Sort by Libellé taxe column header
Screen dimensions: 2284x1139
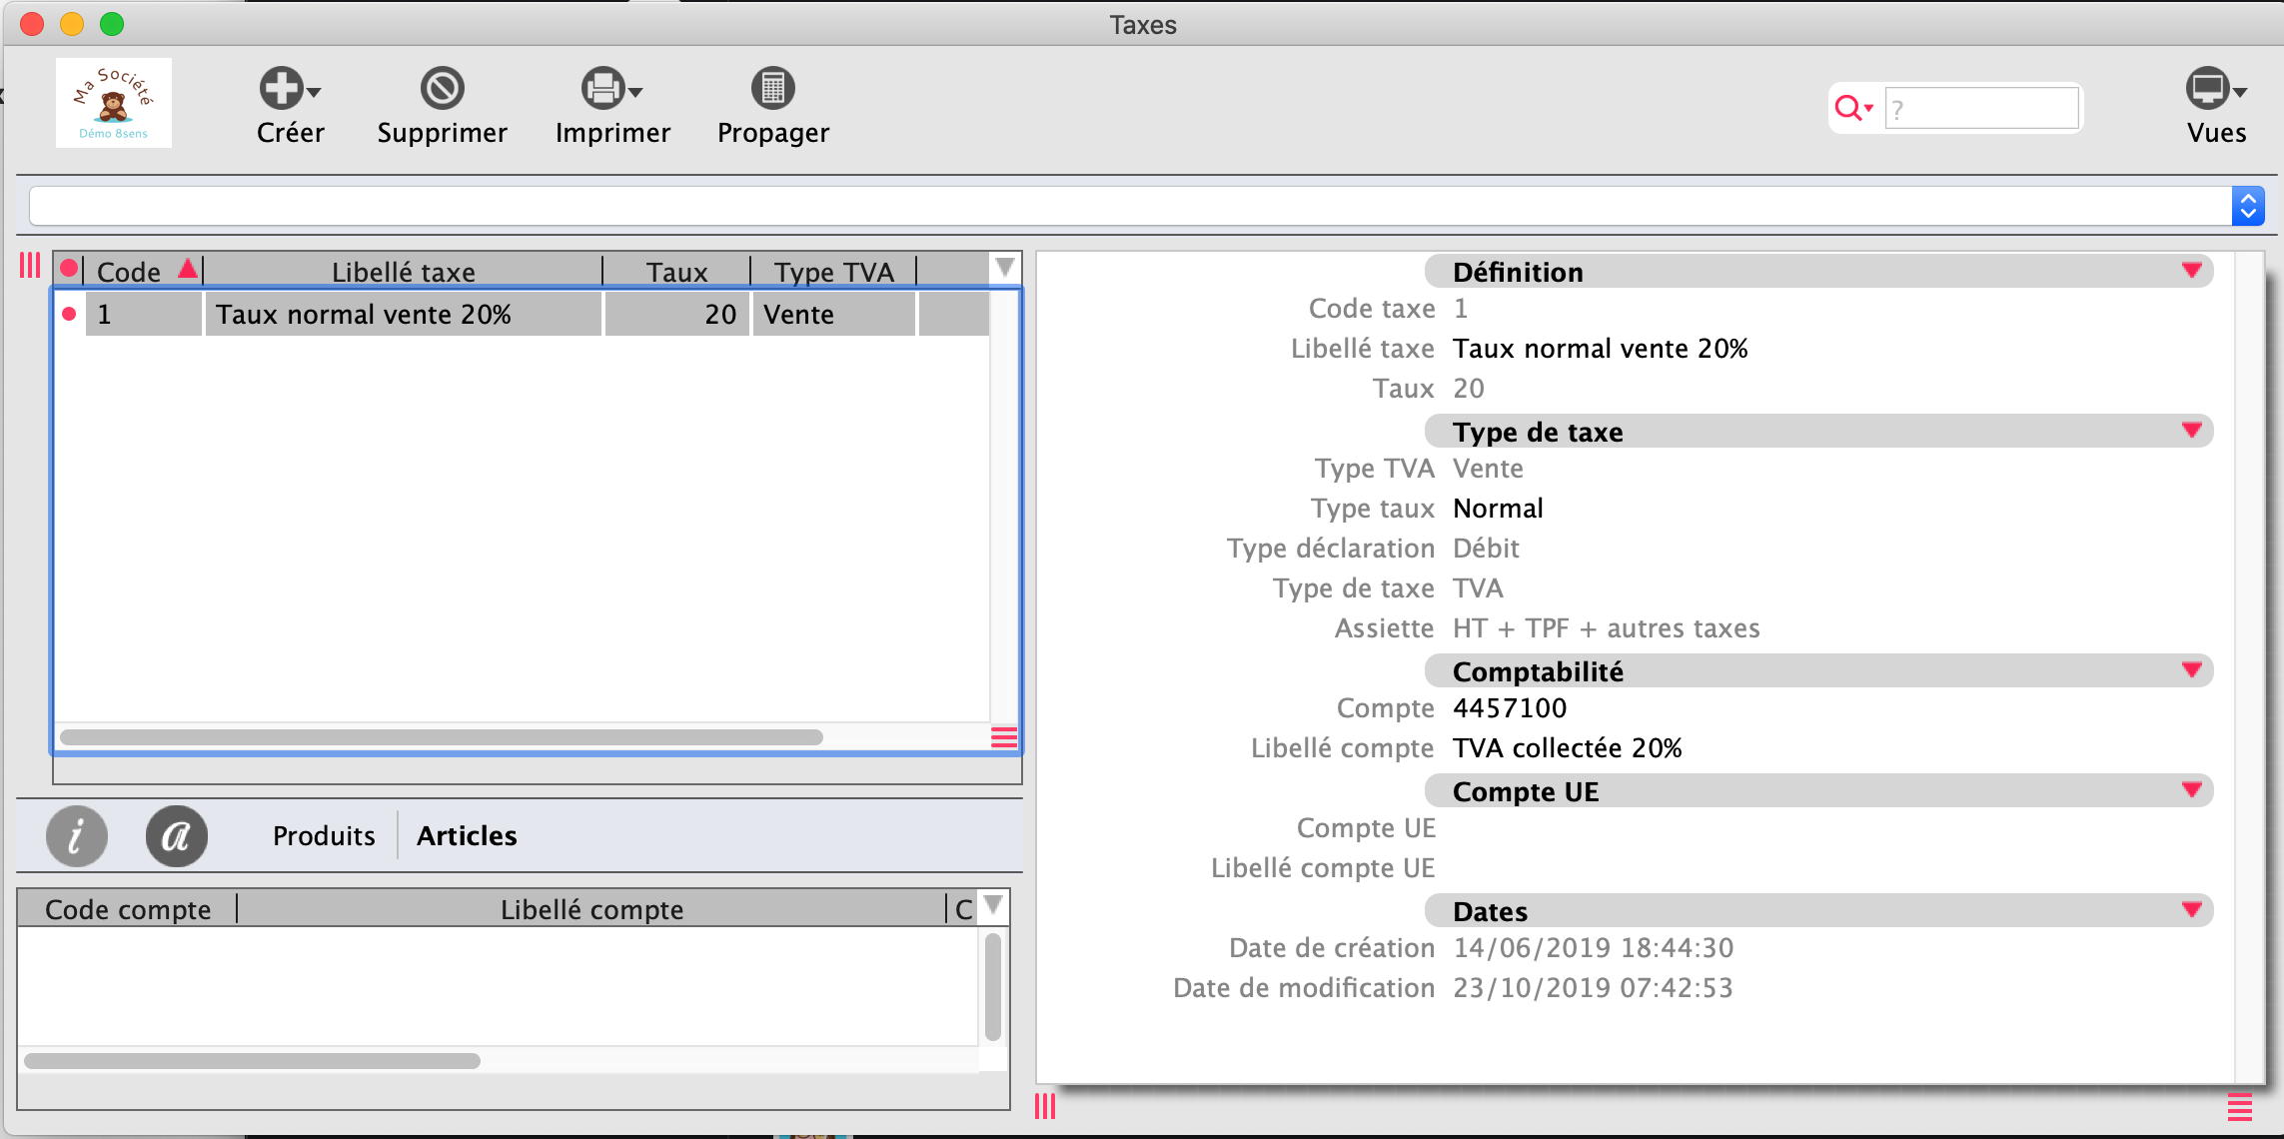coord(404,271)
